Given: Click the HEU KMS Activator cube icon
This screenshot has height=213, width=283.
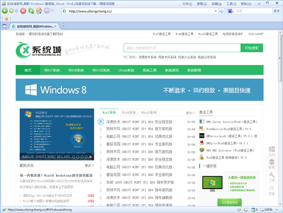Looking at the screenshot, I should tap(202, 150).
